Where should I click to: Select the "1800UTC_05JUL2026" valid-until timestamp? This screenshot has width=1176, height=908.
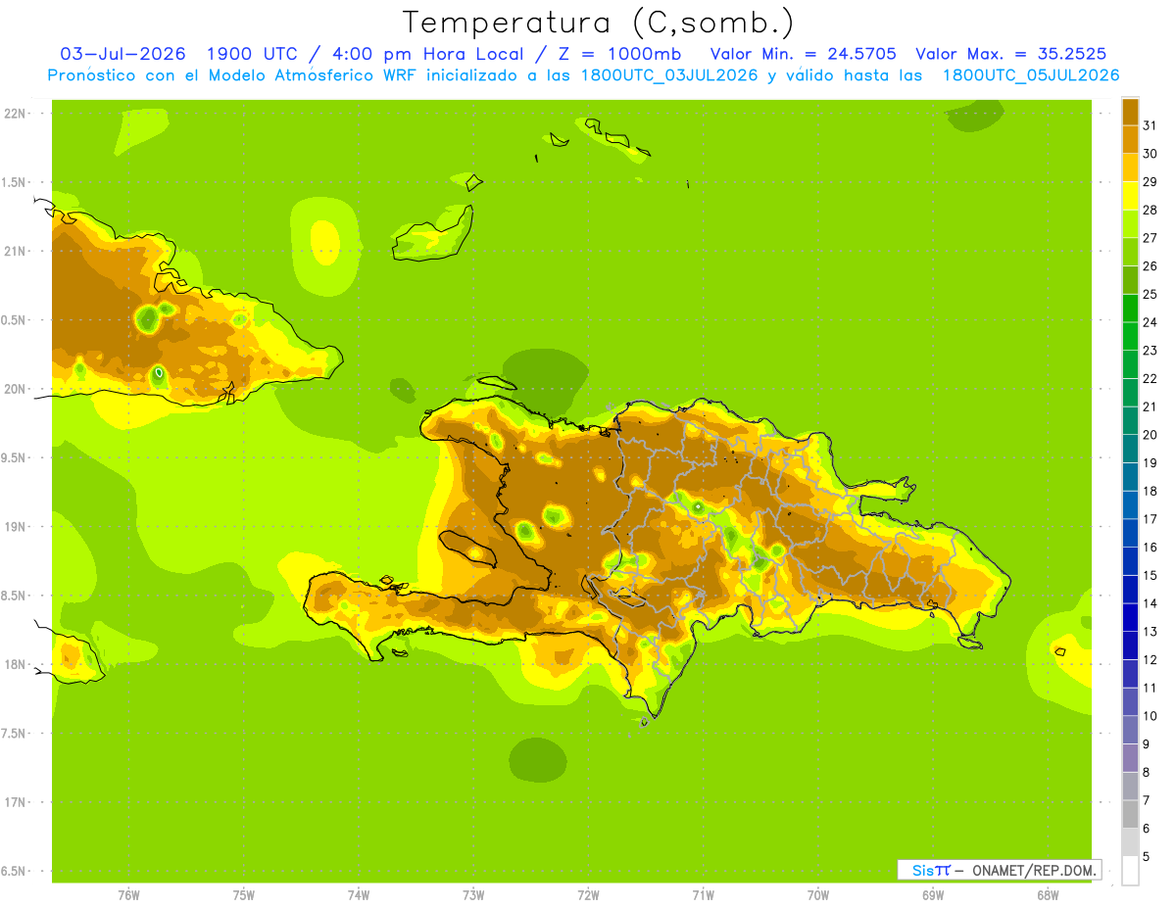[x=1030, y=75]
